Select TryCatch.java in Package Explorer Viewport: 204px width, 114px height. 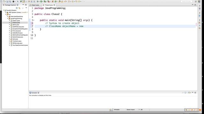(17, 41)
